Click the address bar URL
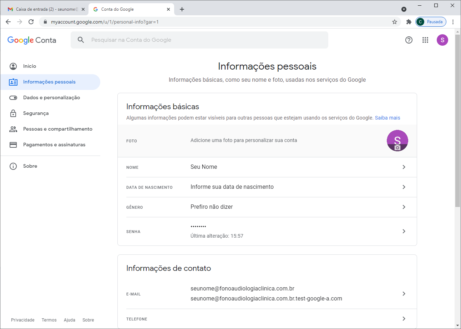461x329 pixels. click(105, 22)
